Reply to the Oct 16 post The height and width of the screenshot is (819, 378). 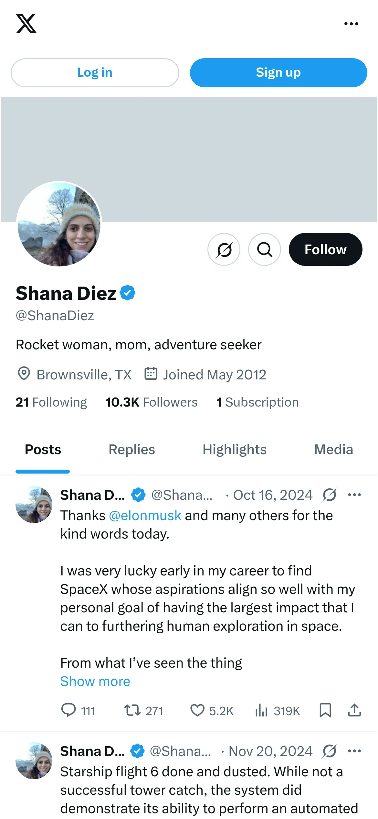tap(68, 710)
